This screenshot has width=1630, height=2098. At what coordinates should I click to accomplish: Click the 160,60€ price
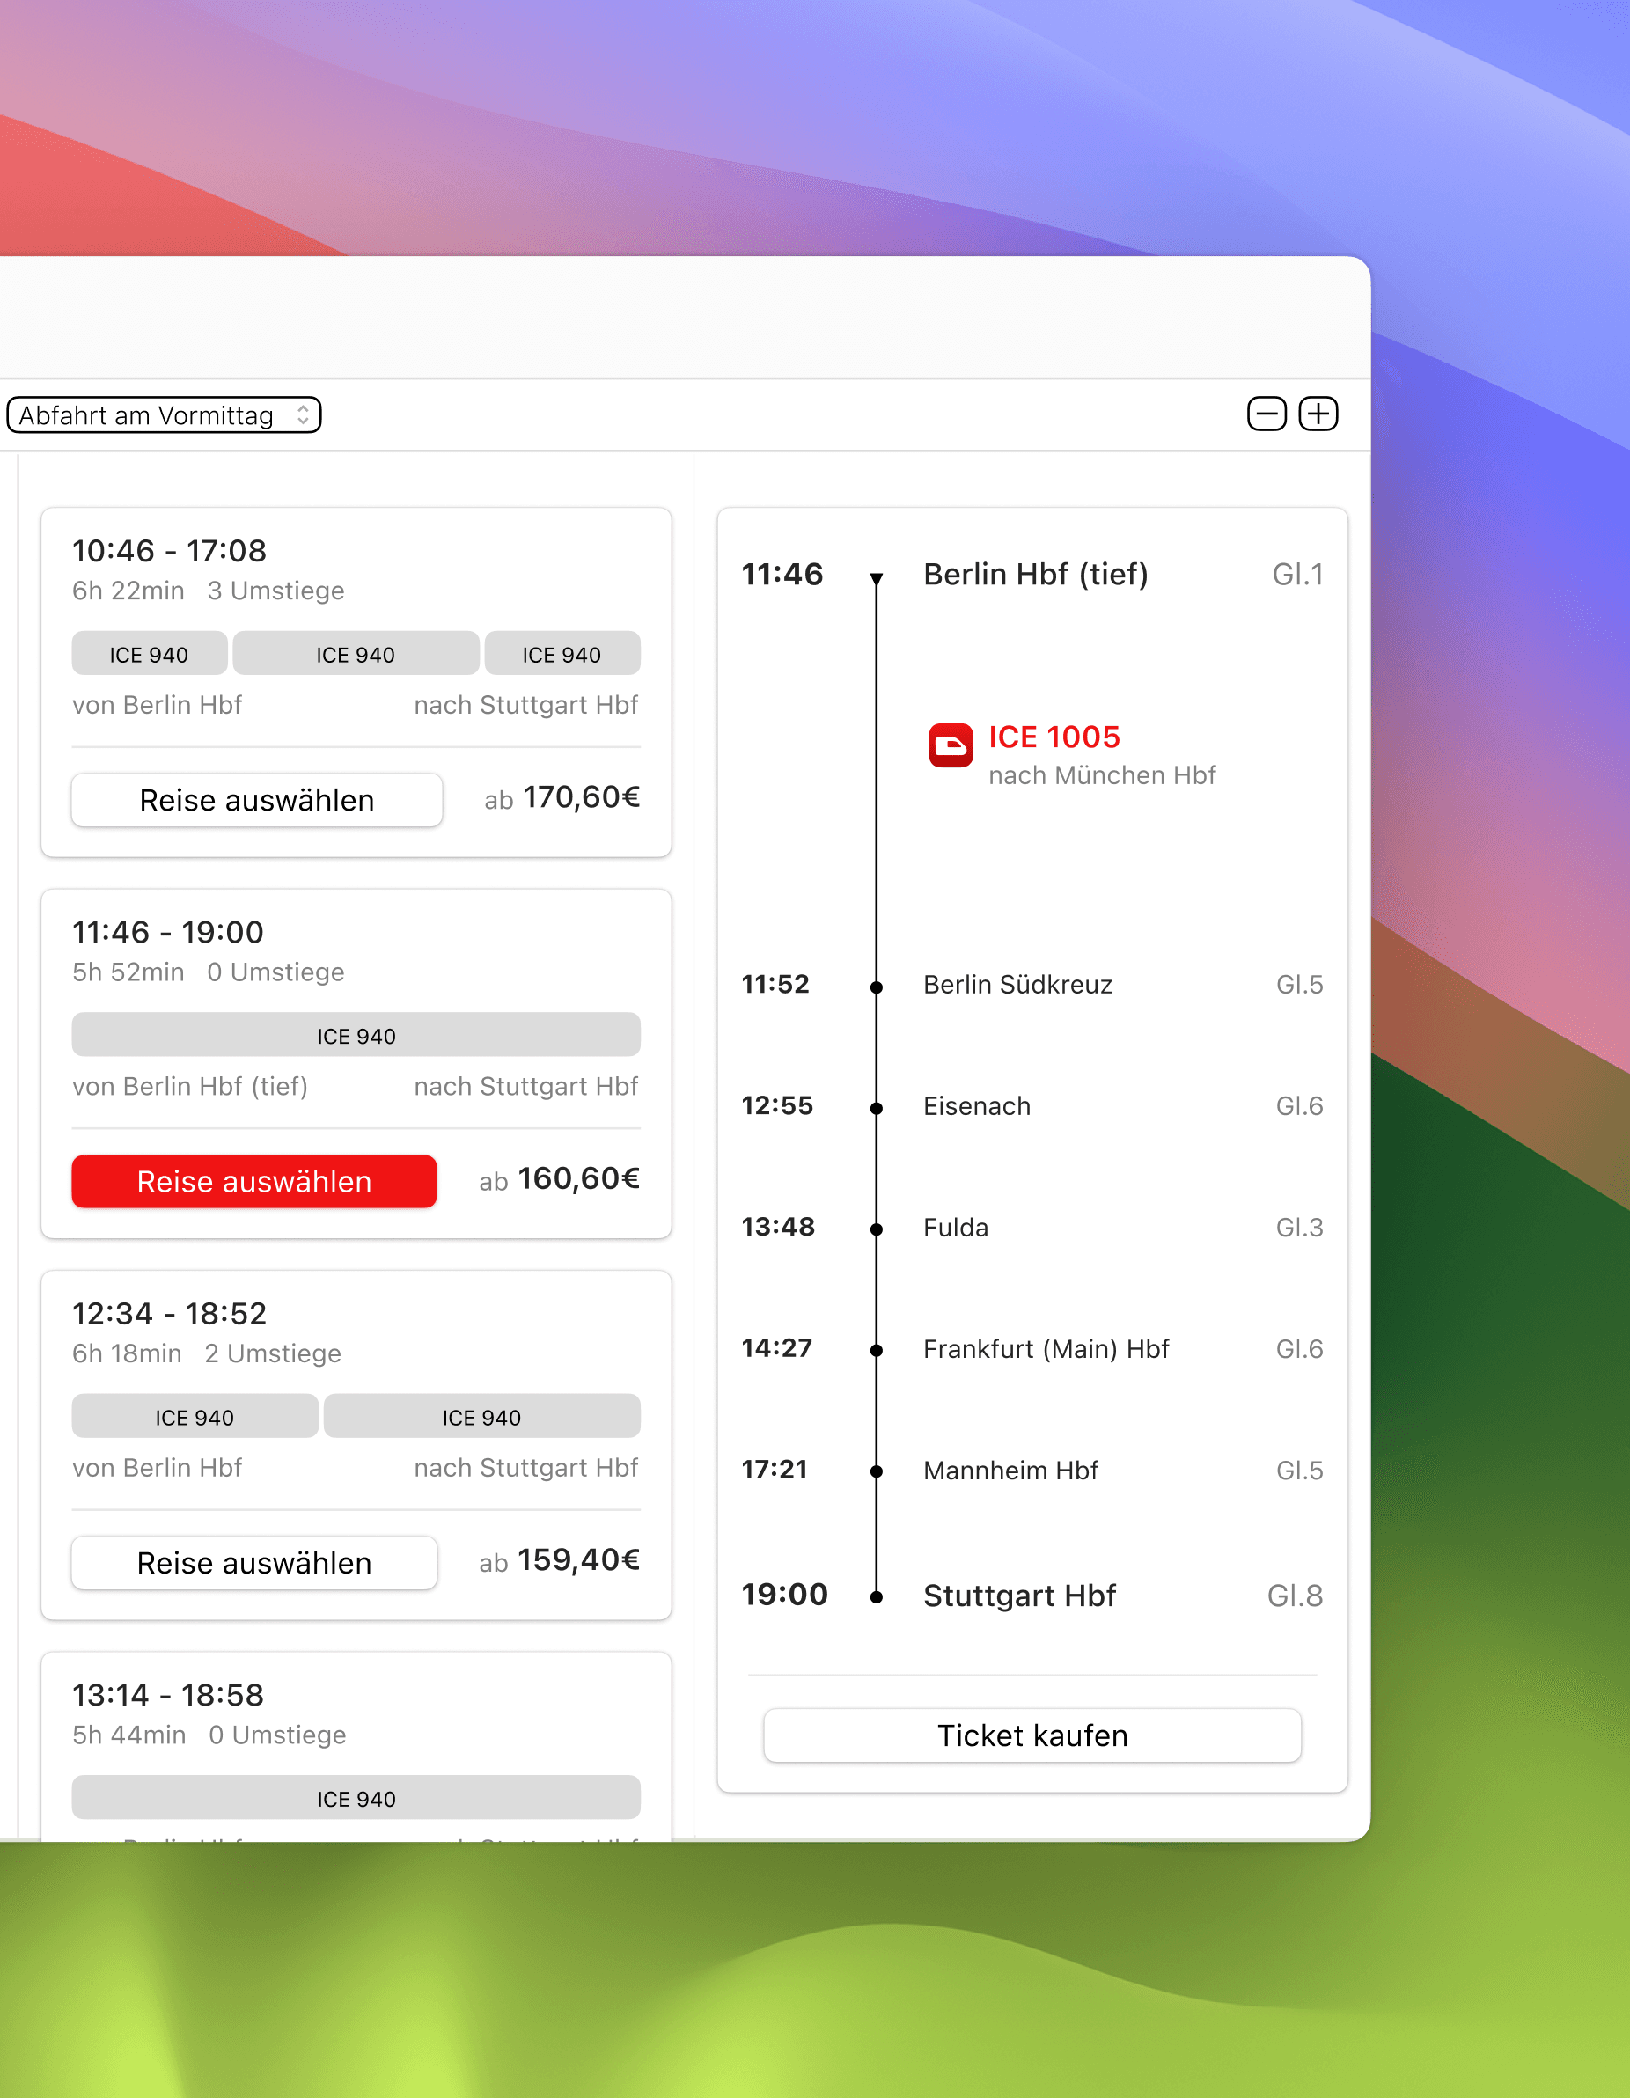[578, 1177]
